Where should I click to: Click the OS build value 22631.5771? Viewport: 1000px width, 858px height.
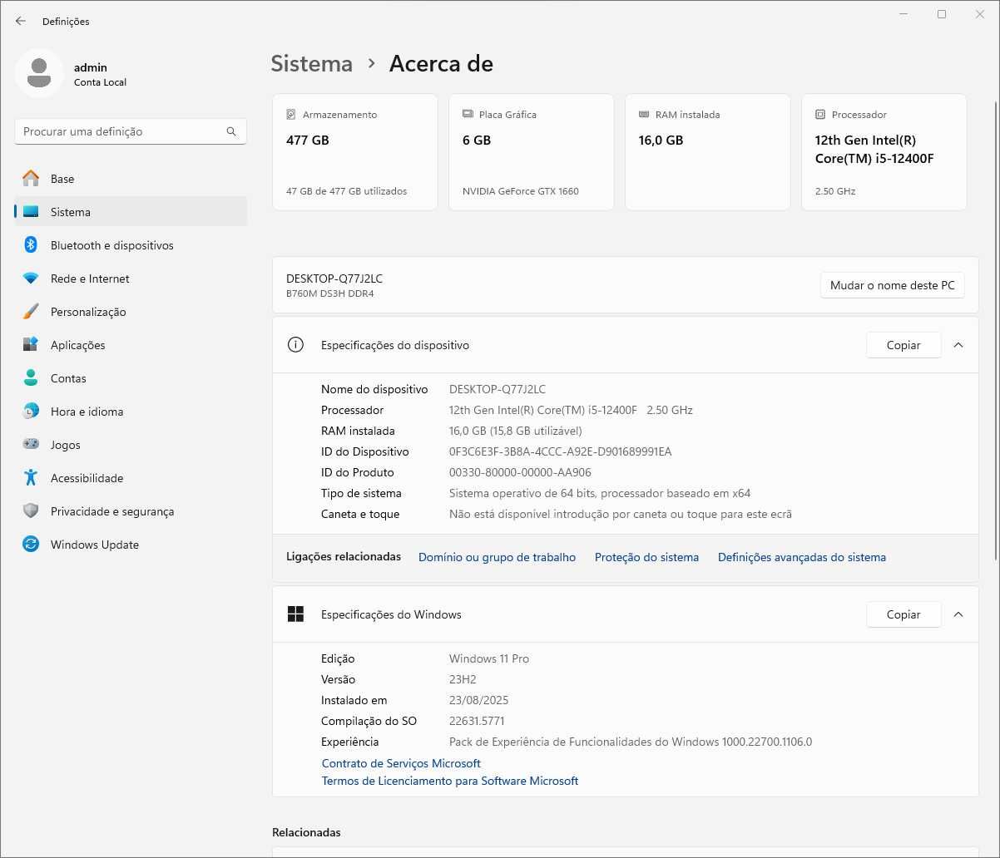(477, 721)
